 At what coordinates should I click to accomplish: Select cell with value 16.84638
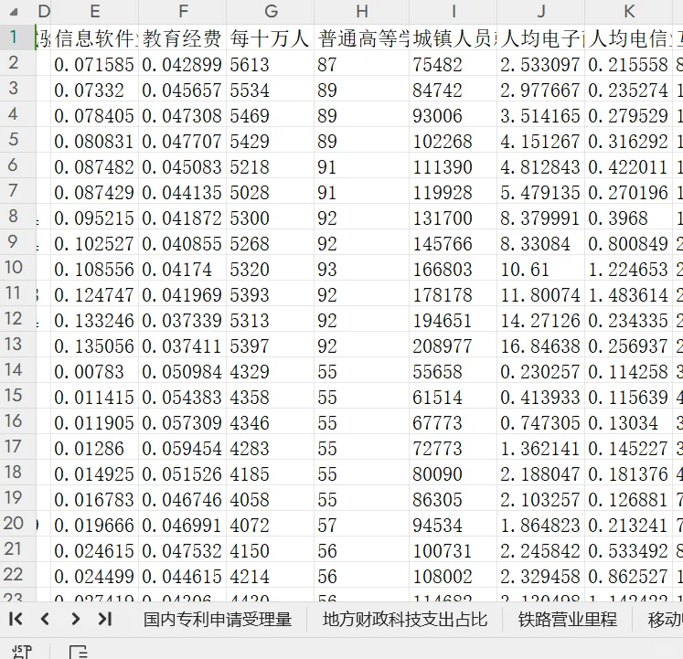541,345
